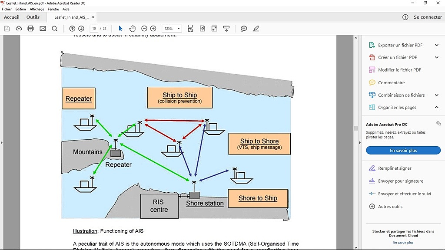Screen dimensions: 445x250
Task: Upload the file to the cloud
Action: (x=19, y=29)
